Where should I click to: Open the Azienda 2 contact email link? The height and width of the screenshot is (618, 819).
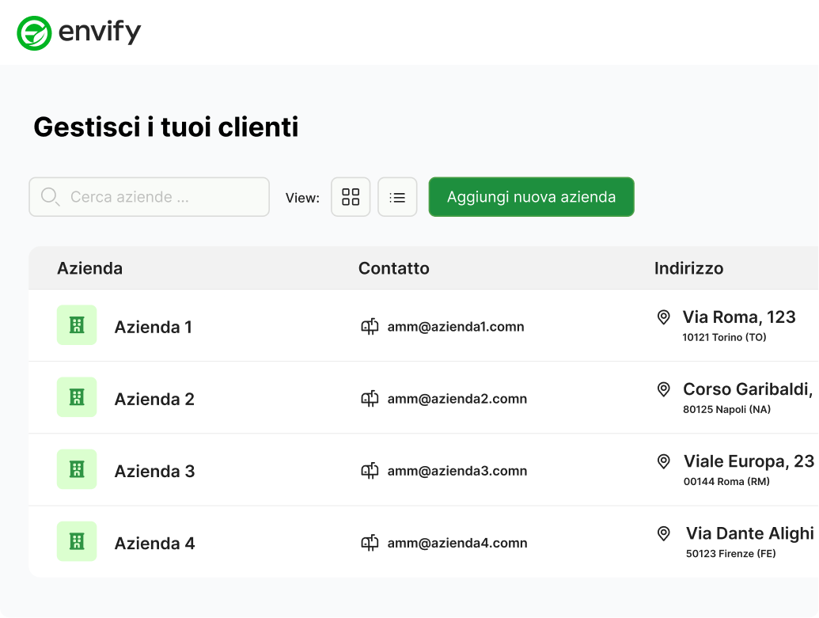(x=457, y=398)
